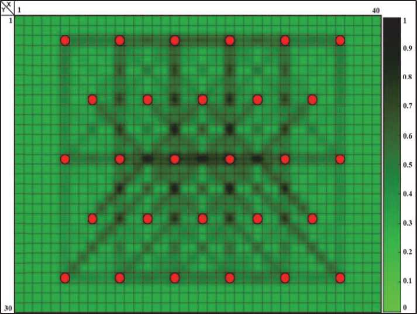Click the color scale label "0.4"
This screenshot has width=417, height=314.
[x=408, y=194]
